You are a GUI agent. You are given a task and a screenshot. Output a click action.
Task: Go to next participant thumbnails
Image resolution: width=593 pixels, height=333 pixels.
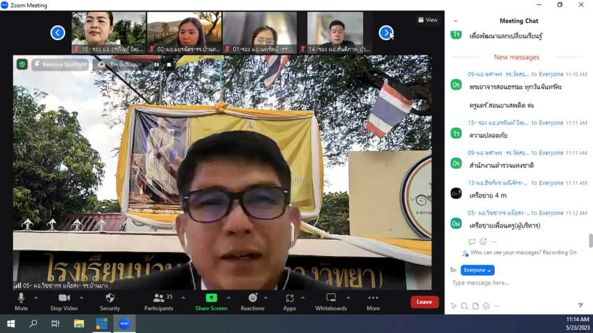(385, 33)
